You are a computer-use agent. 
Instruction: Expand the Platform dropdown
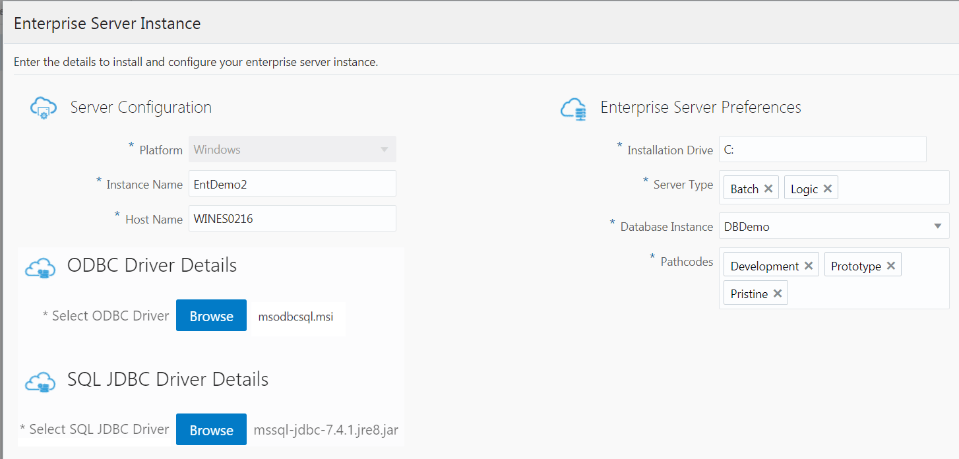[384, 149]
